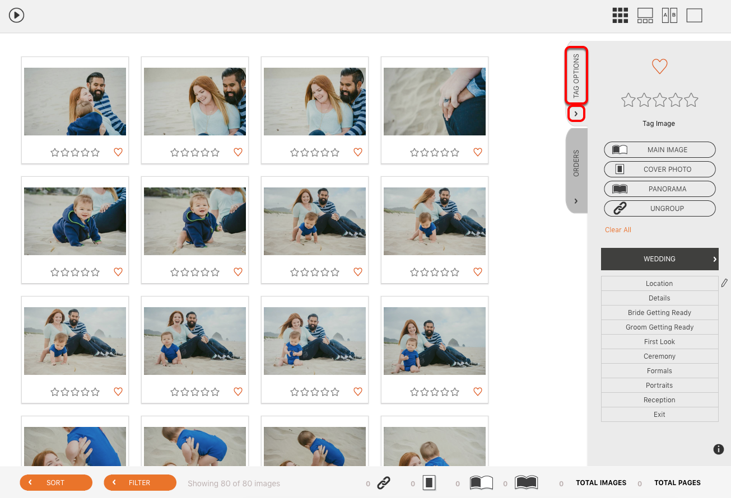Favorite the third photo in row three
731x498 pixels.
pyautogui.click(x=358, y=392)
